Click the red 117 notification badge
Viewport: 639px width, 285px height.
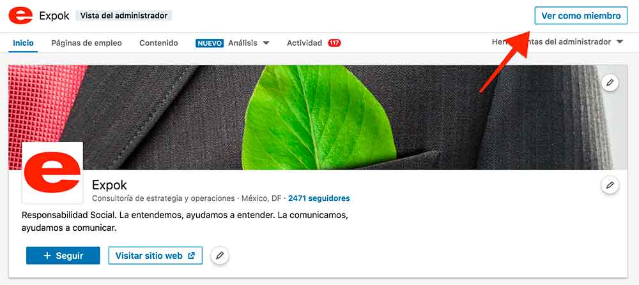[334, 43]
